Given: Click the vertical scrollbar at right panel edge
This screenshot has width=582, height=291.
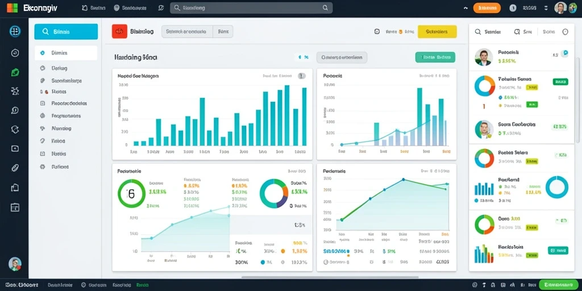Looking at the screenshot, I should tap(577, 100).
